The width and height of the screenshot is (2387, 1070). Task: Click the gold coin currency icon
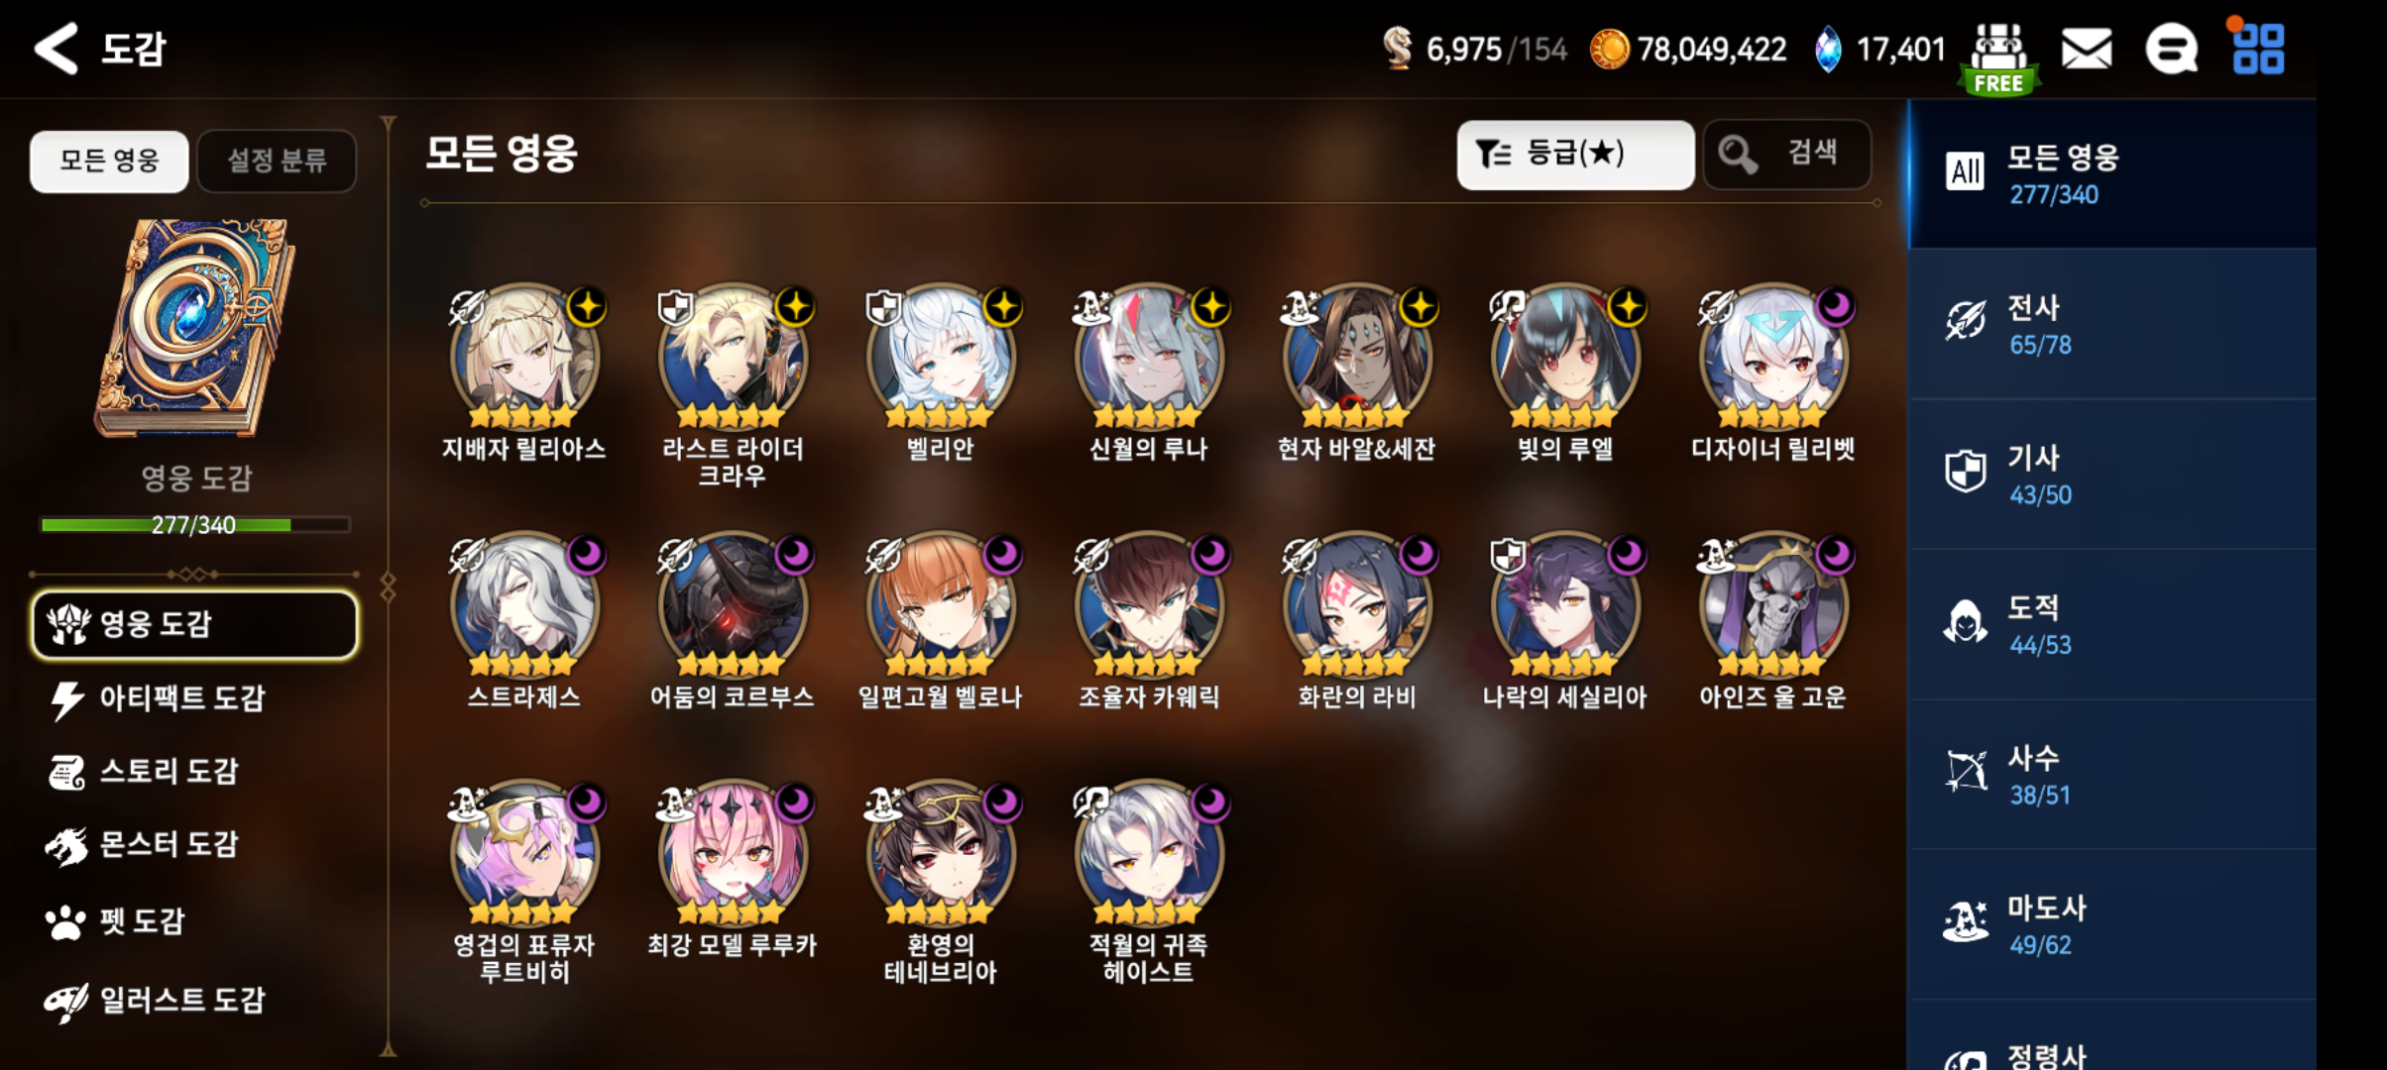tap(1609, 49)
